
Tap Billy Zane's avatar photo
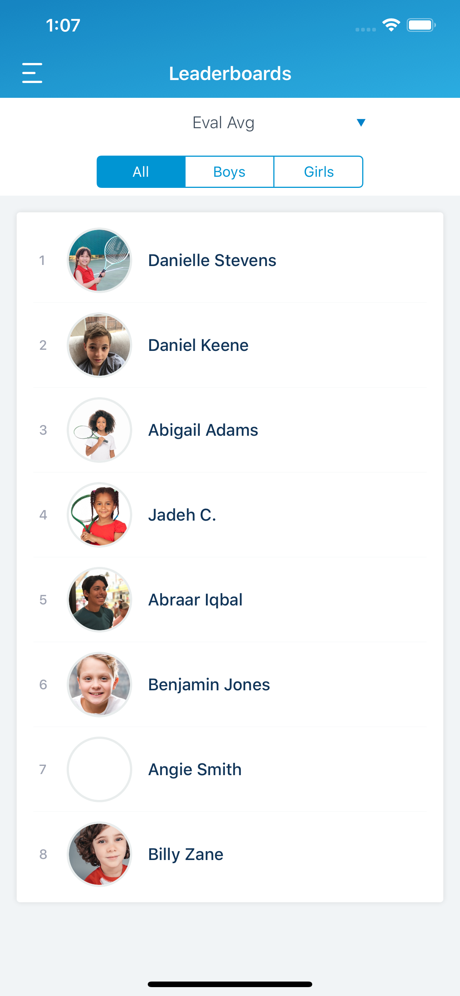click(99, 854)
